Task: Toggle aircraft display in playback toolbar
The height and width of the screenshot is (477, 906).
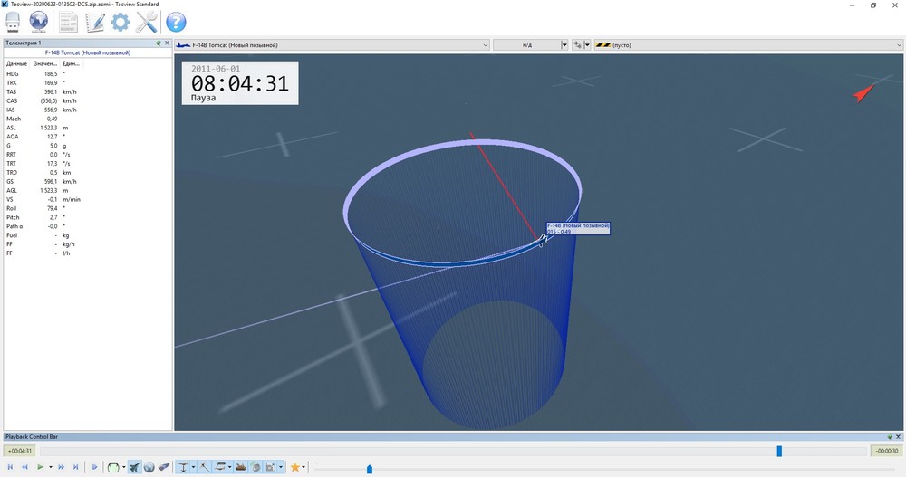Action: 135,467
